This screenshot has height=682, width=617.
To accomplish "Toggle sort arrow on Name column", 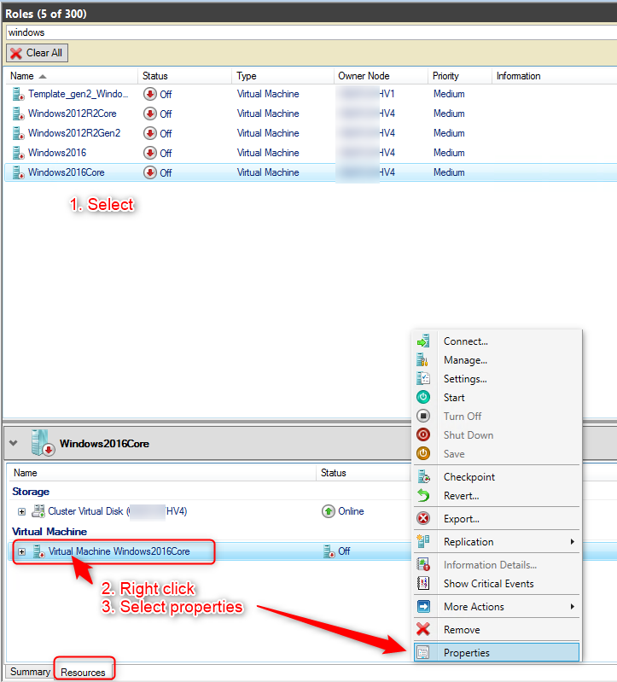I will coord(42,77).
